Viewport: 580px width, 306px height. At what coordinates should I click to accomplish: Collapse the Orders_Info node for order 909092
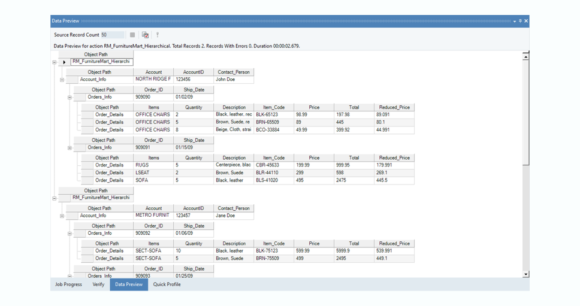coord(69,234)
